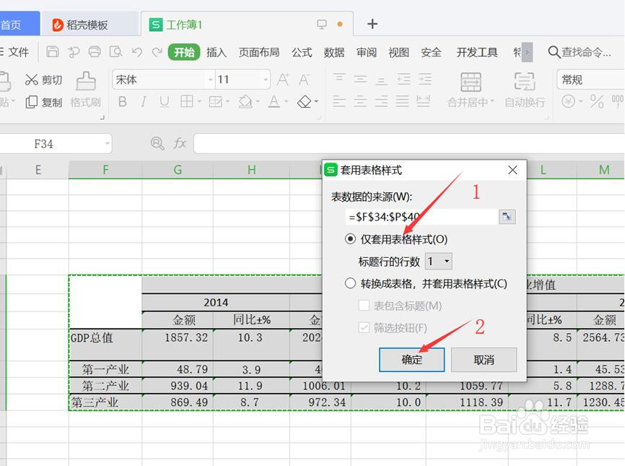Click the search command (查找命令) box

pos(580,52)
